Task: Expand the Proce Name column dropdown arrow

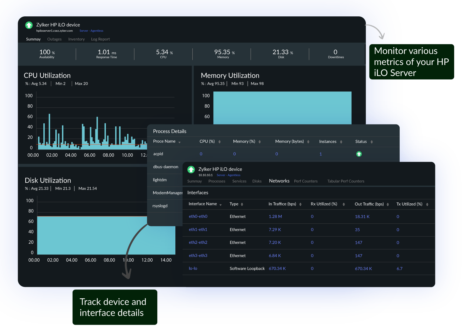Action: (x=180, y=142)
